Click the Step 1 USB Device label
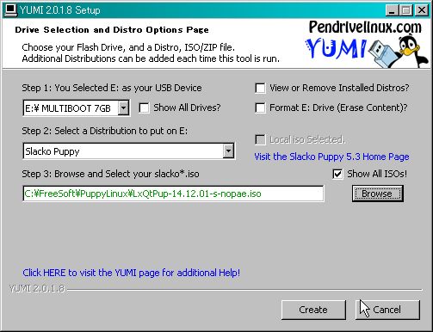 pyautogui.click(x=112, y=88)
